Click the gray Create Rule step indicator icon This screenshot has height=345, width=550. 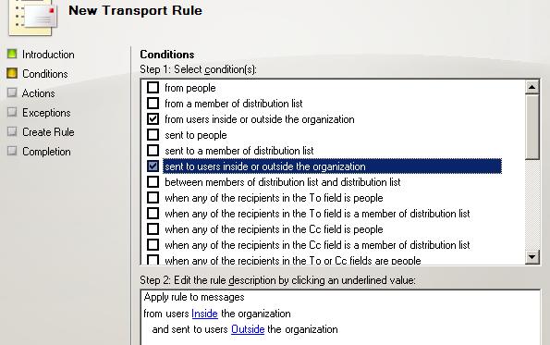[x=12, y=131]
